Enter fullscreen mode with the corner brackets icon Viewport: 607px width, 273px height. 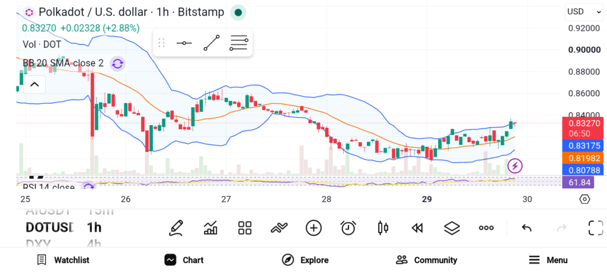[x=596, y=228]
